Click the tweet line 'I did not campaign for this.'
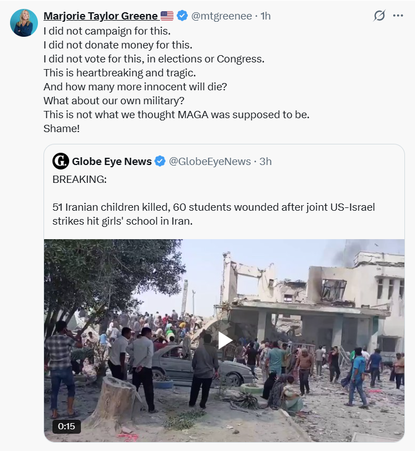The height and width of the screenshot is (451, 415). coord(107,31)
